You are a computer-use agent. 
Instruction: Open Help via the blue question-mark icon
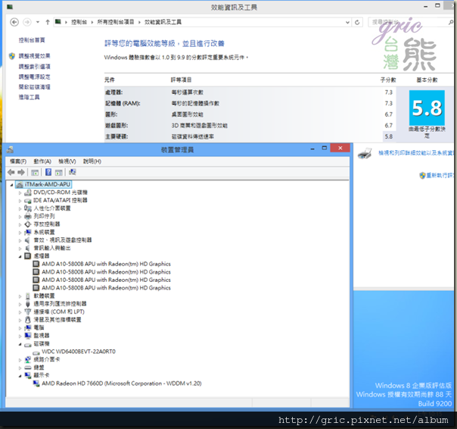48,172
